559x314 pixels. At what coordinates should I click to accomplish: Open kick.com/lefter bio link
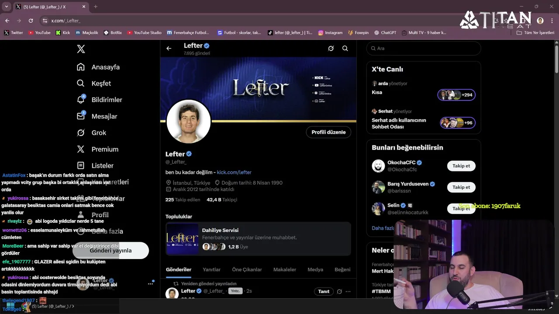click(234, 172)
